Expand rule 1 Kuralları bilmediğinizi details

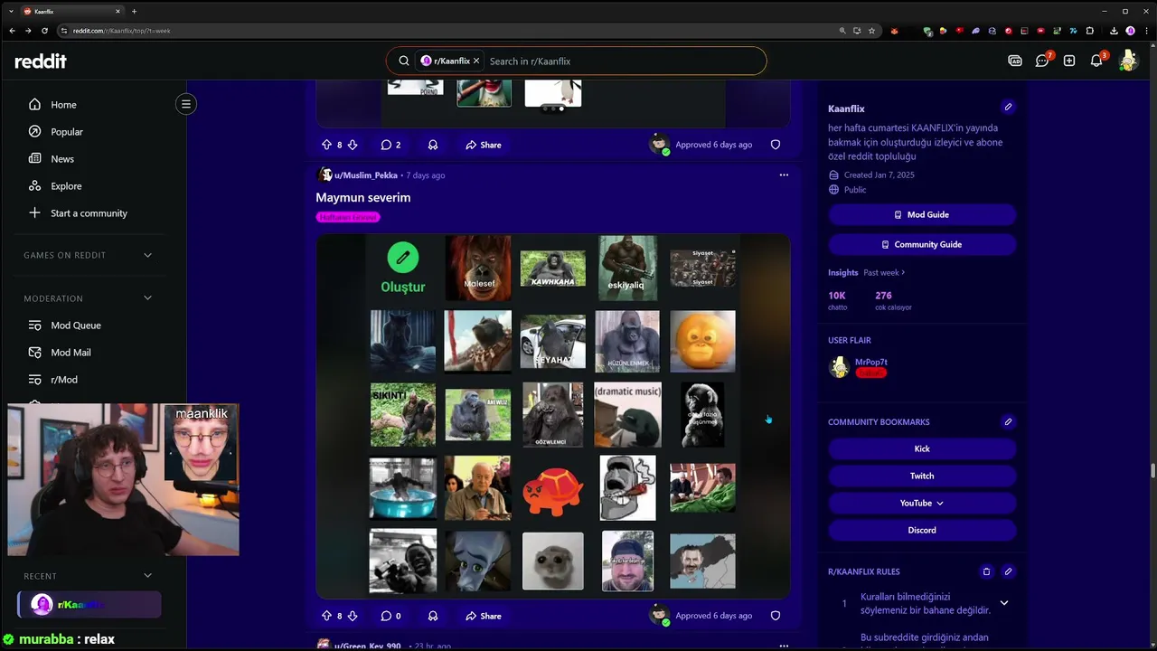[x=1003, y=603]
